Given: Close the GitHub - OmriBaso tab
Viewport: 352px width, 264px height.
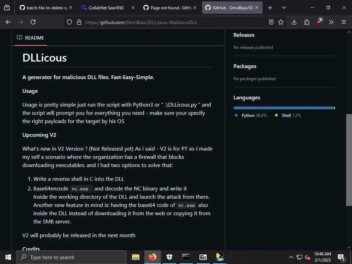Looking at the screenshot, I should pos(257,8).
